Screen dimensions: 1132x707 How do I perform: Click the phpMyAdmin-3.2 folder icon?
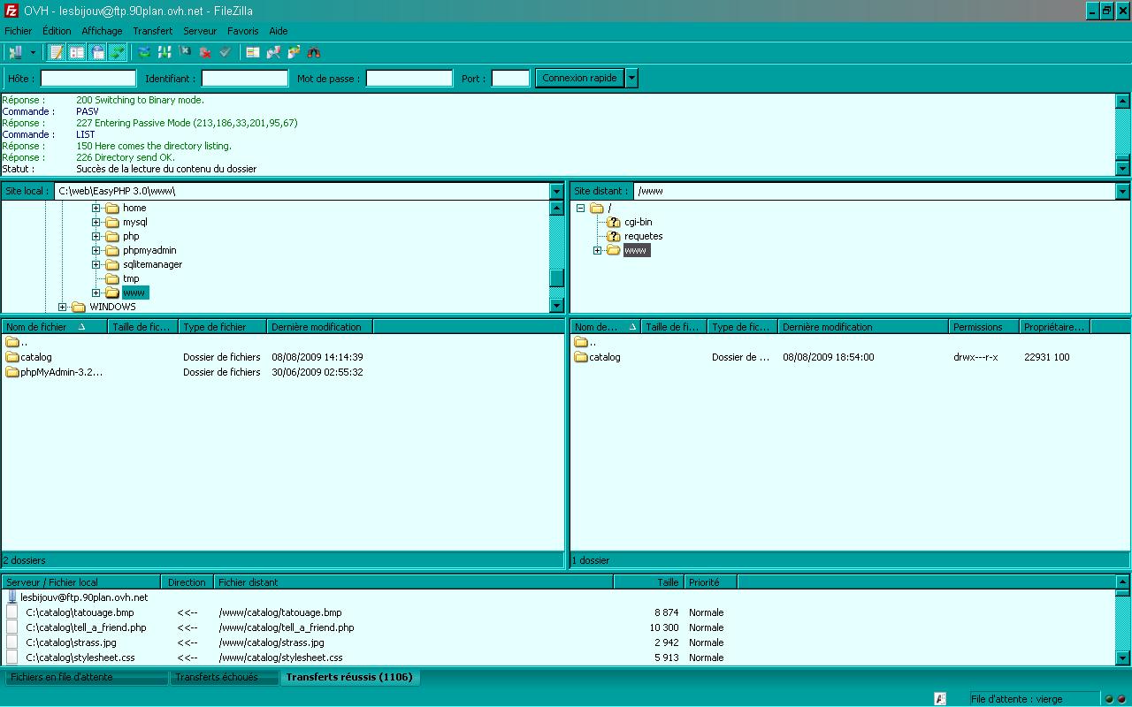click(12, 372)
